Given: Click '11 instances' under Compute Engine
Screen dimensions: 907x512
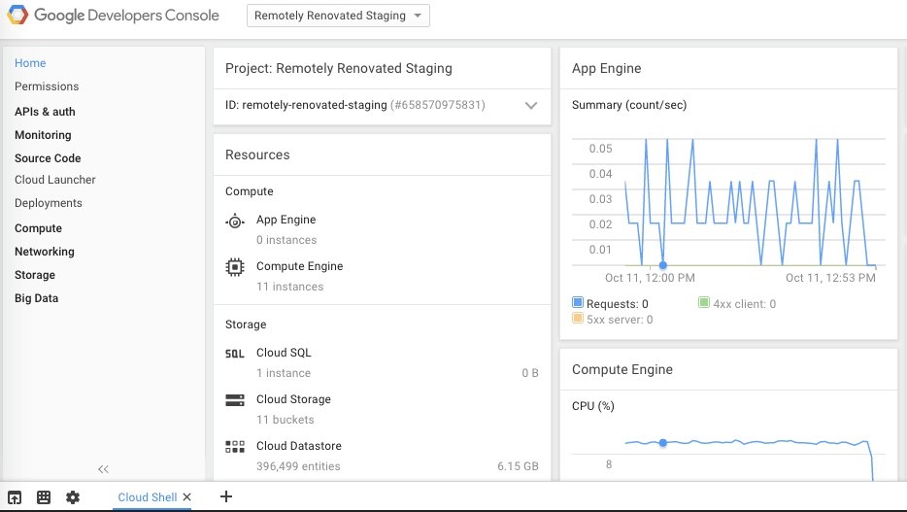Looking at the screenshot, I should tap(289, 287).
